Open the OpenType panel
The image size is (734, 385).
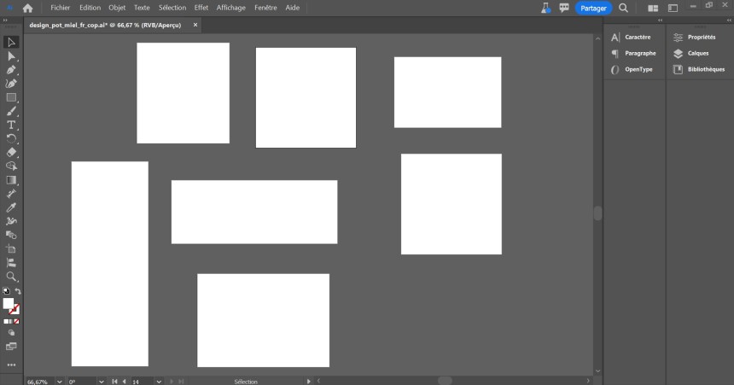click(632, 69)
